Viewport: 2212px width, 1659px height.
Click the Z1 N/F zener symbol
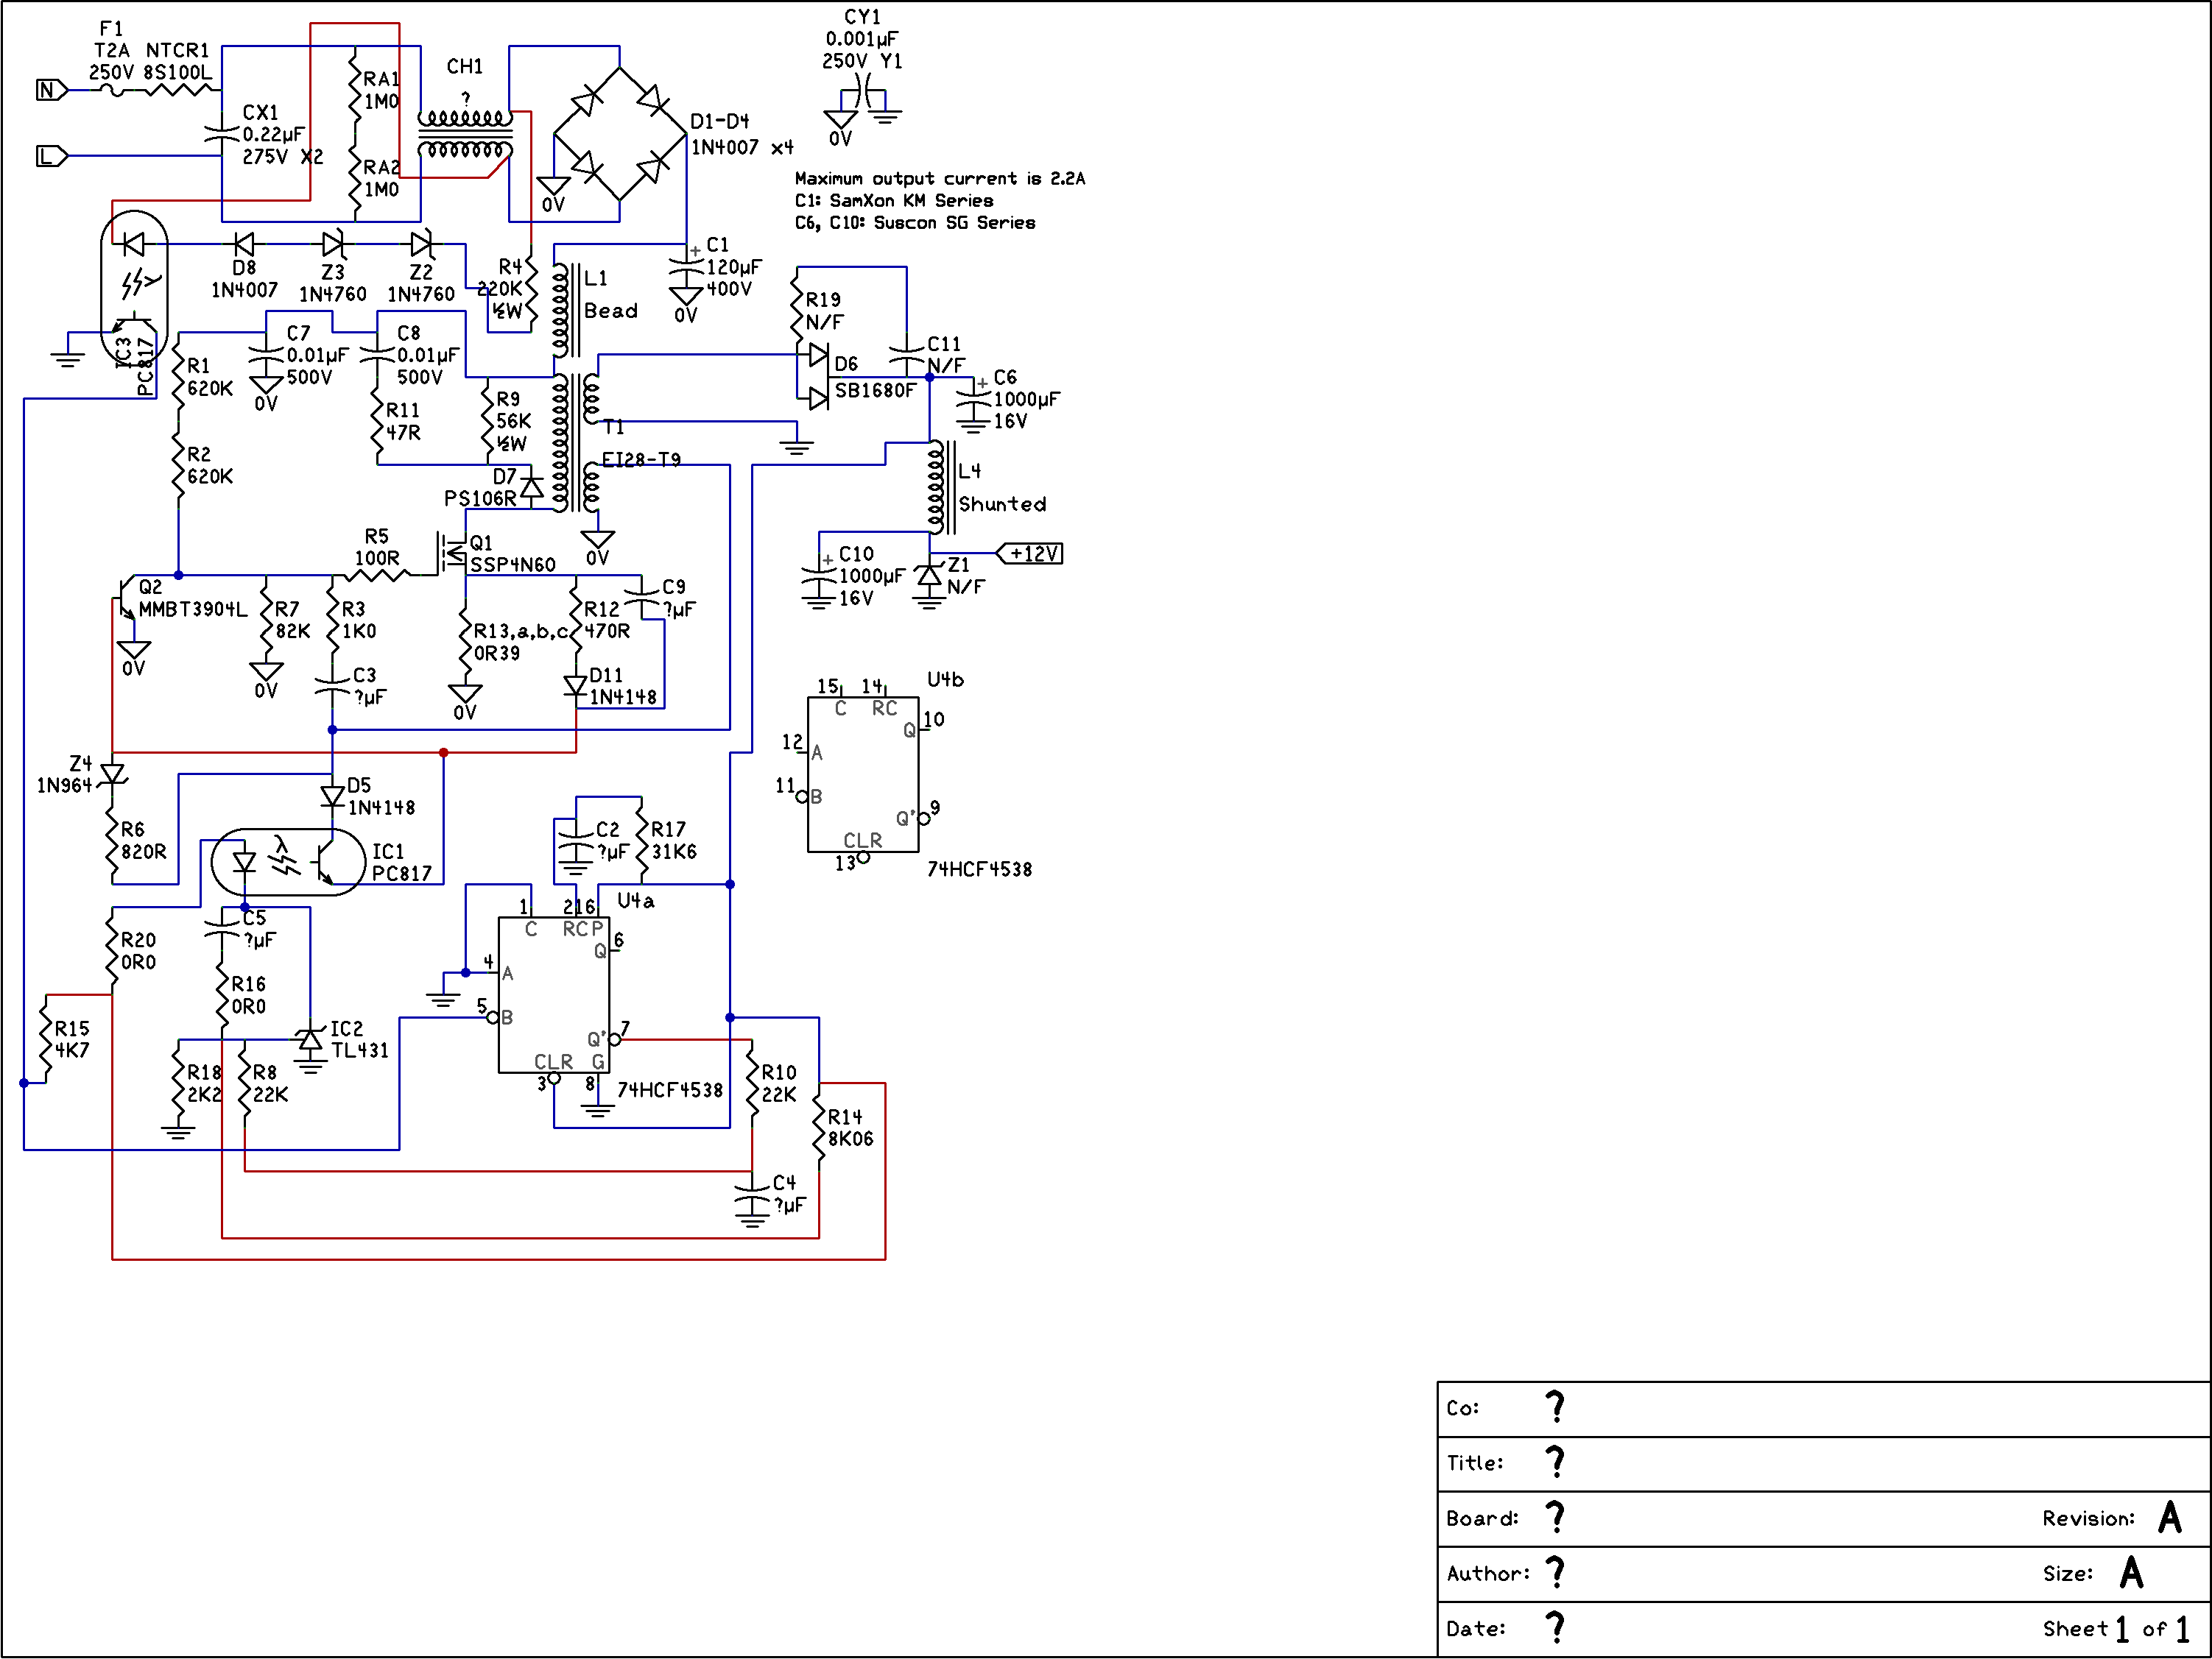coord(930,576)
